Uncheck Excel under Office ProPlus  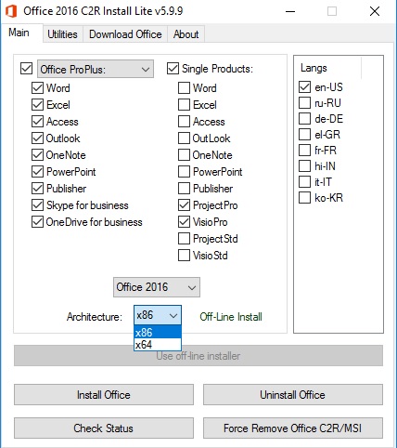tap(37, 105)
